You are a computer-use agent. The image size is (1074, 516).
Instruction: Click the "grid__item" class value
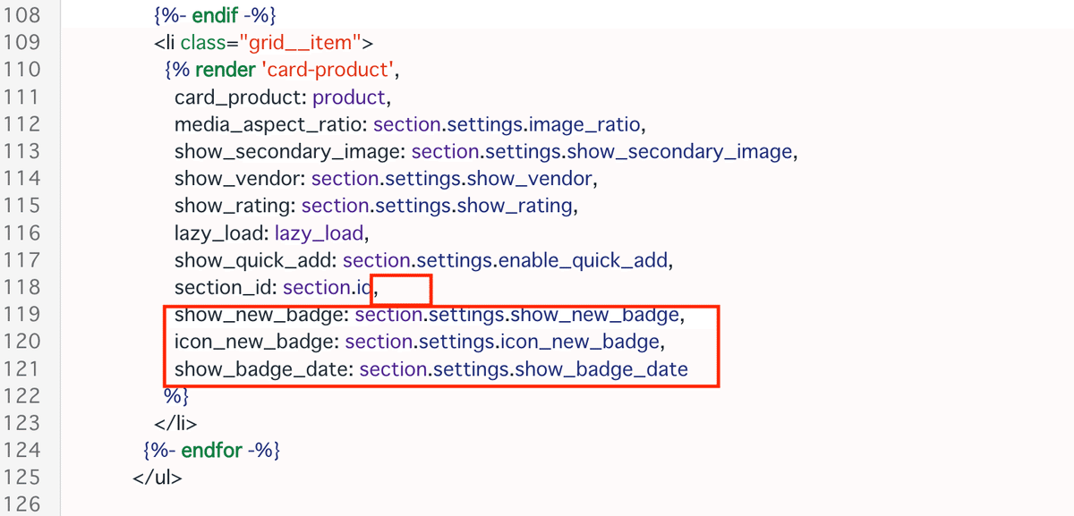click(x=300, y=42)
